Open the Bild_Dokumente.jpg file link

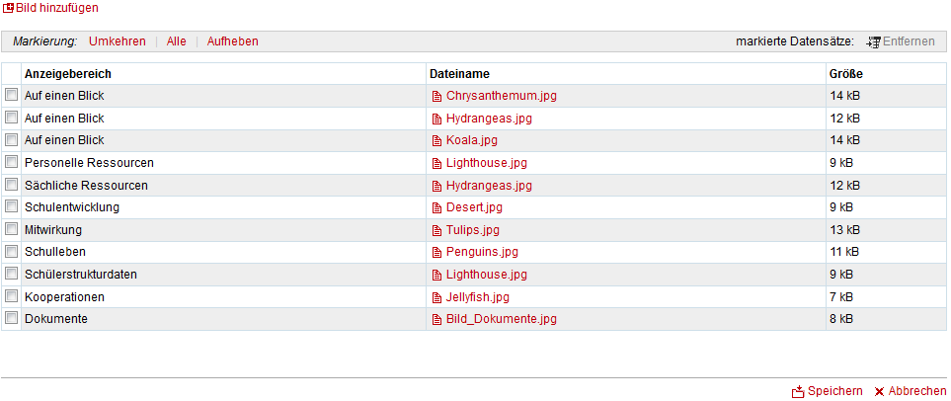tap(501, 319)
